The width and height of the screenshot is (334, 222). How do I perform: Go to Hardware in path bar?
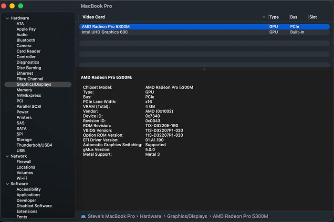(x=150, y=216)
